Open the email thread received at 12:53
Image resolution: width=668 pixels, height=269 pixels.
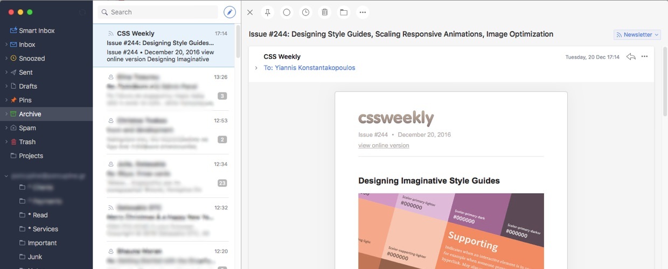click(x=164, y=132)
